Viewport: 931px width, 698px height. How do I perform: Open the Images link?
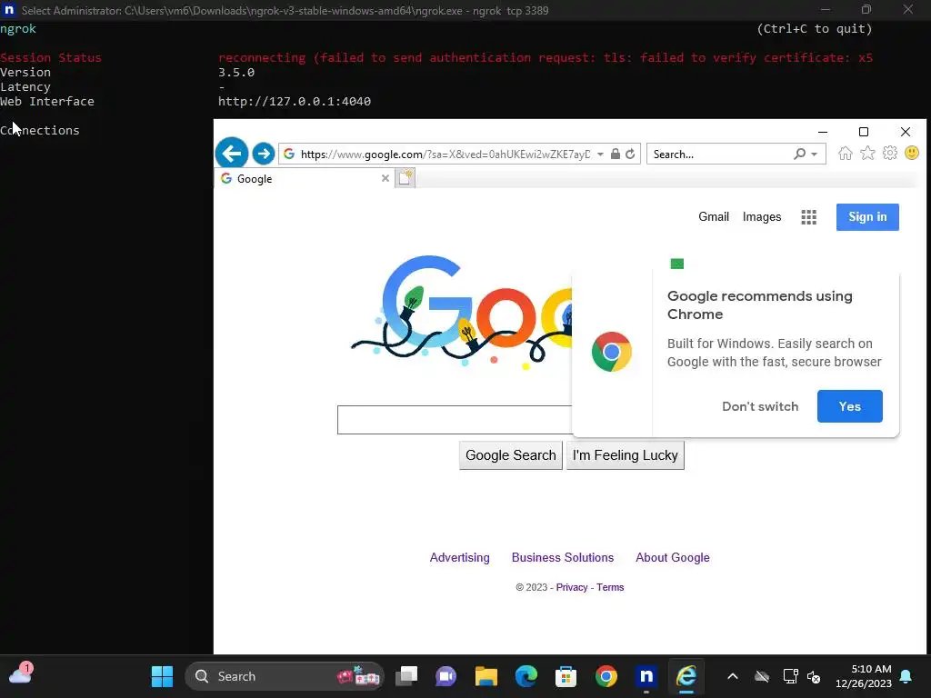tap(762, 216)
